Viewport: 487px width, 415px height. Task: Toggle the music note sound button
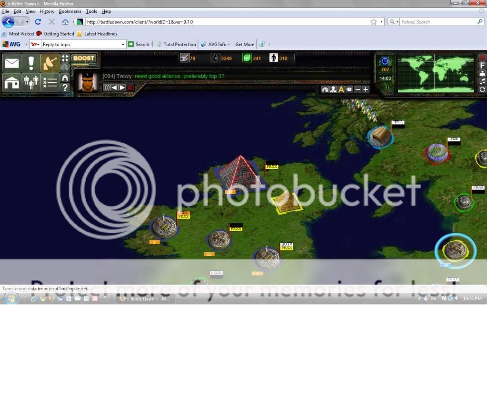[x=482, y=81]
